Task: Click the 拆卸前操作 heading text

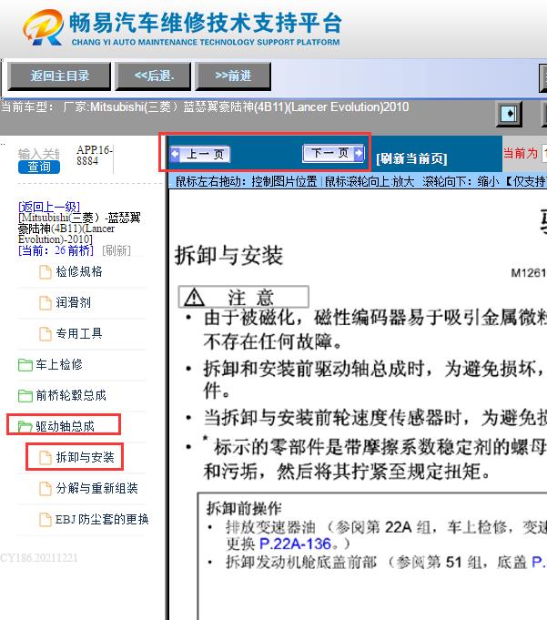Action: 244,508
